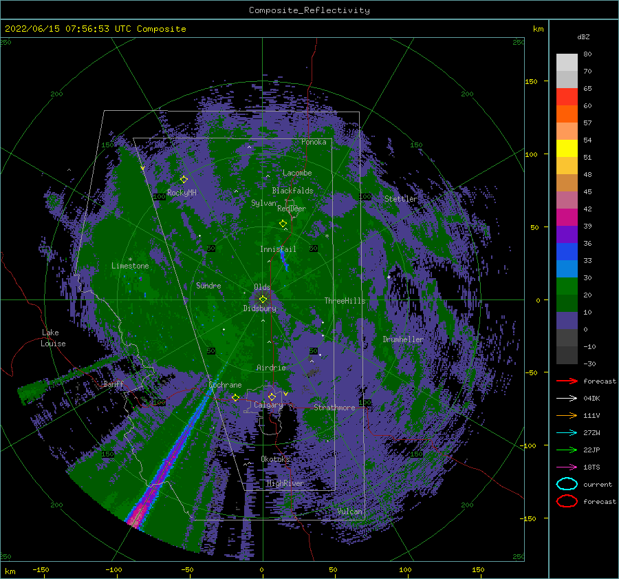
Task: Click the dBZ legend heading
Action: (583, 36)
